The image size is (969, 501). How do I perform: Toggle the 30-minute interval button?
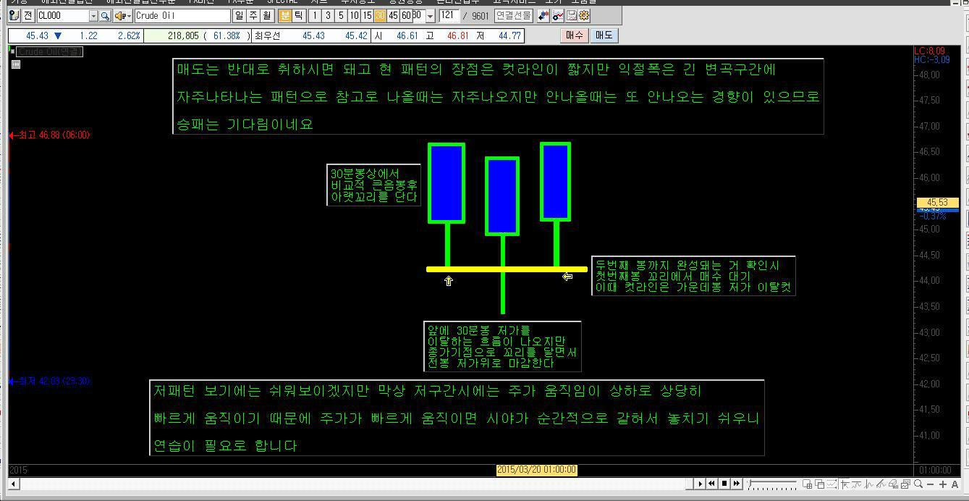coord(381,15)
